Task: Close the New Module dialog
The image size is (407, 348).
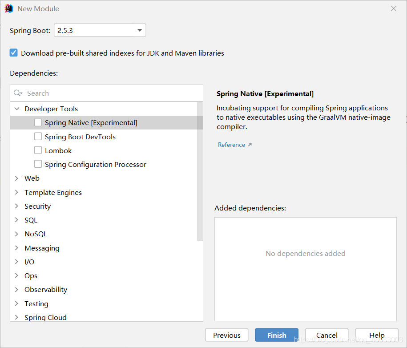Action: tap(394, 8)
